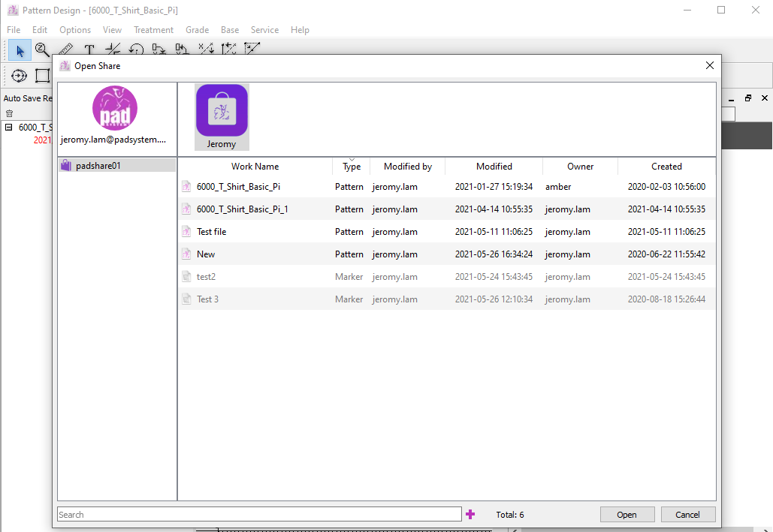Select the rectangle tool in toolbar
The width and height of the screenshot is (773, 532).
[x=42, y=75]
